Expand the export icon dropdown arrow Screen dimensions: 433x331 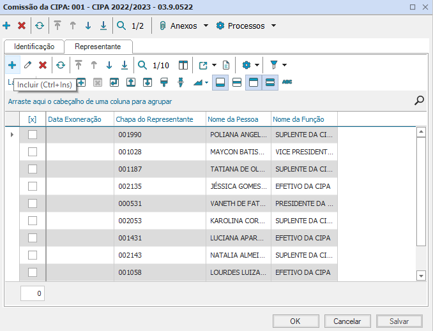[x=214, y=65]
